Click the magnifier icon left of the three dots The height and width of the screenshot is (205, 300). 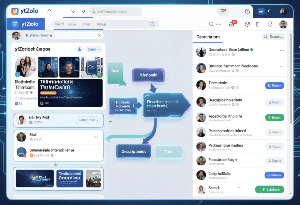[211, 24]
